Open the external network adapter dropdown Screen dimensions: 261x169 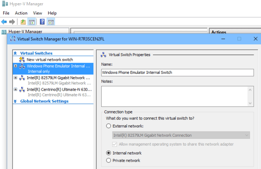pos(246,135)
